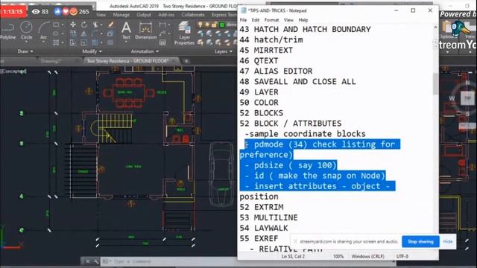The height and width of the screenshot is (268, 477).
Task: Select Two Storey Residence GROUND FLOOR tab
Action: pos(127,61)
